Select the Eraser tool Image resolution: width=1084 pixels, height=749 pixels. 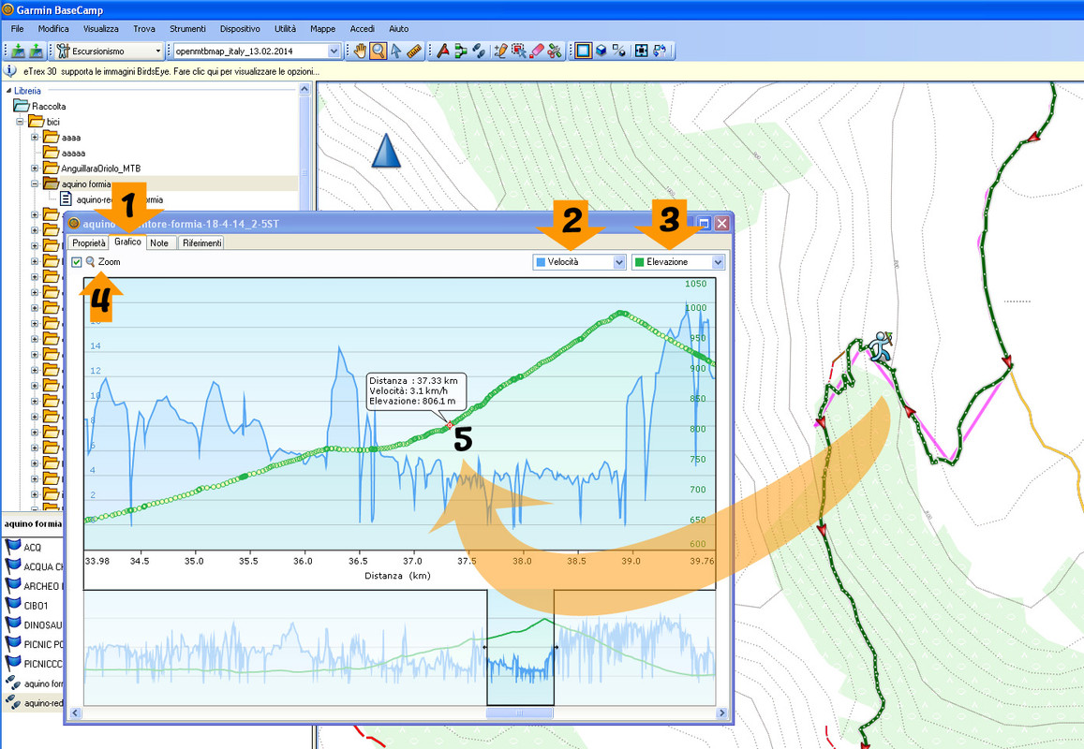click(x=537, y=51)
